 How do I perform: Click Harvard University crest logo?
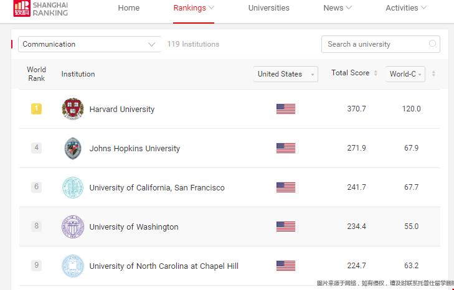click(x=73, y=109)
